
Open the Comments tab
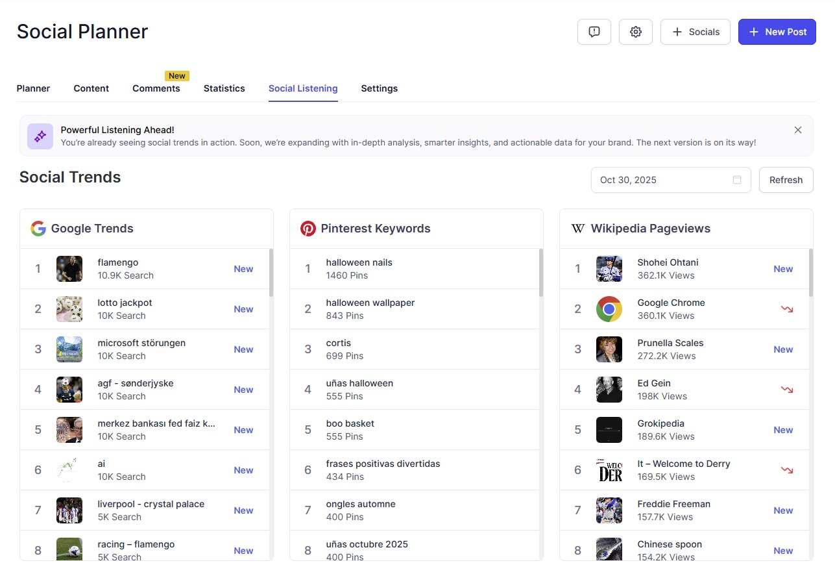coord(156,88)
